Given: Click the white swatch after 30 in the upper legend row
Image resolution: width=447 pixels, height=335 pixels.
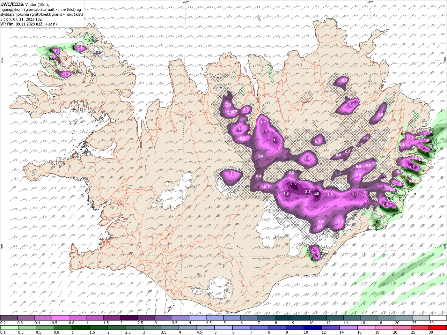Looking at the screenshot, I should tap(438, 318).
